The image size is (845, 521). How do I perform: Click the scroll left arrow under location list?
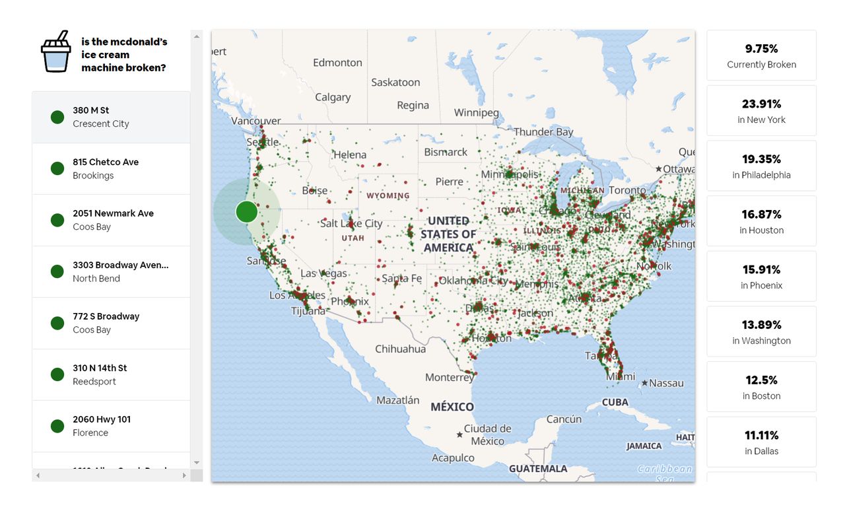(x=38, y=475)
